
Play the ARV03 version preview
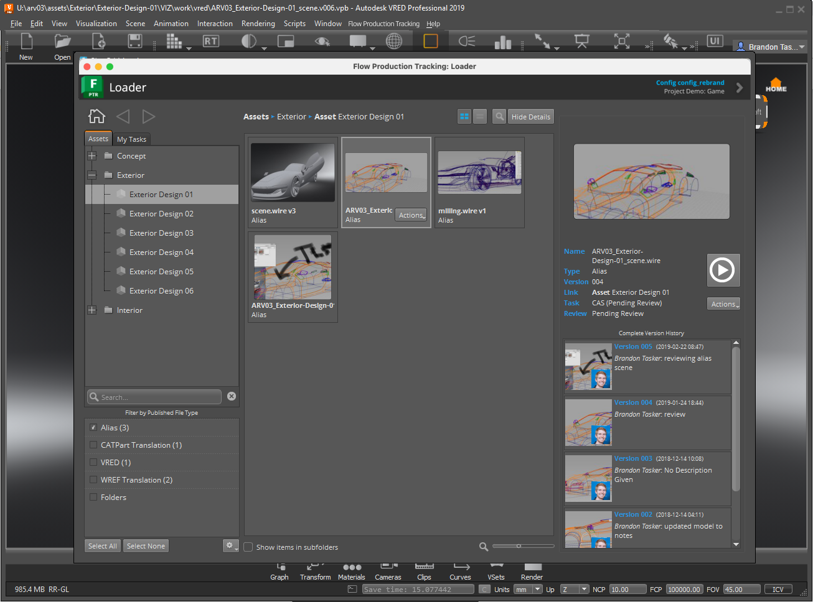[x=723, y=270]
